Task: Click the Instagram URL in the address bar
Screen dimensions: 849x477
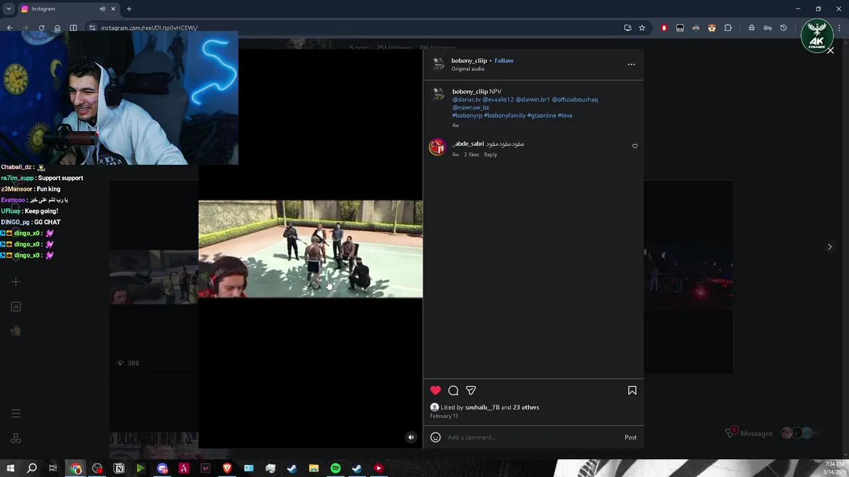Action: pyautogui.click(x=149, y=28)
